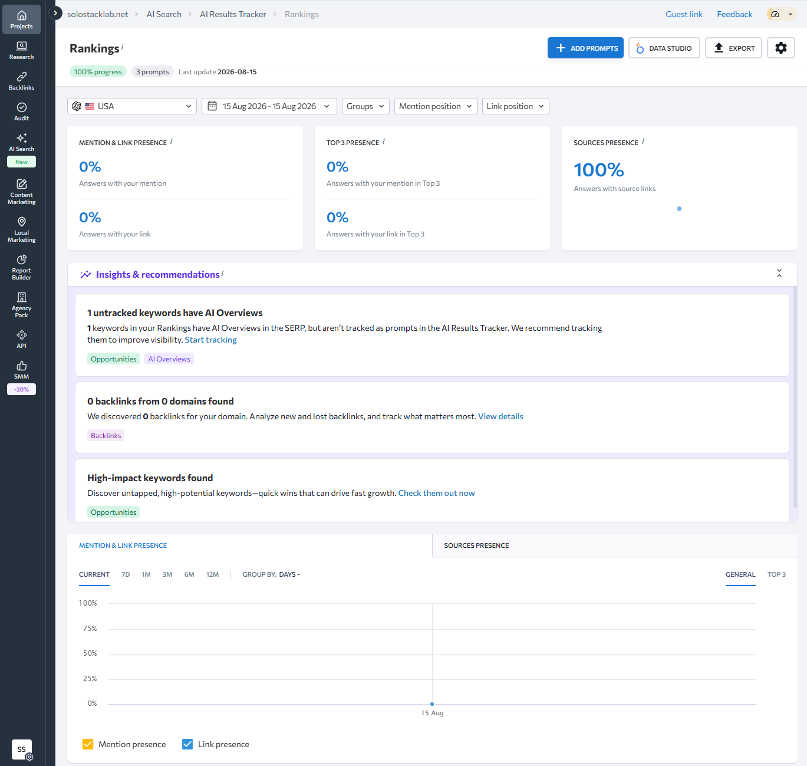Select the 1M time range
The height and width of the screenshot is (766, 807).
[x=146, y=574]
